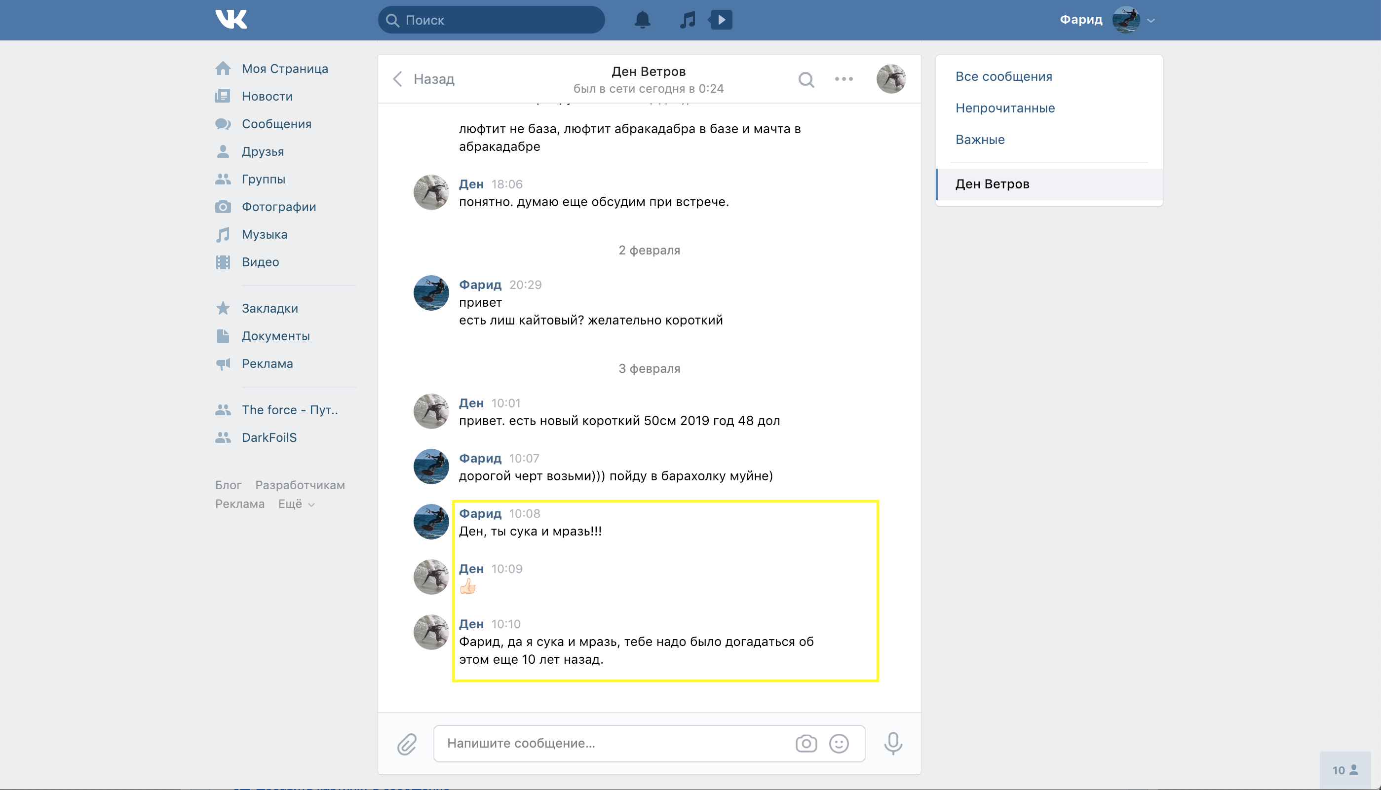Switch to the Непрочитанные messages tab
This screenshot has height=790, width=1381.
[x=1005, y=108]
